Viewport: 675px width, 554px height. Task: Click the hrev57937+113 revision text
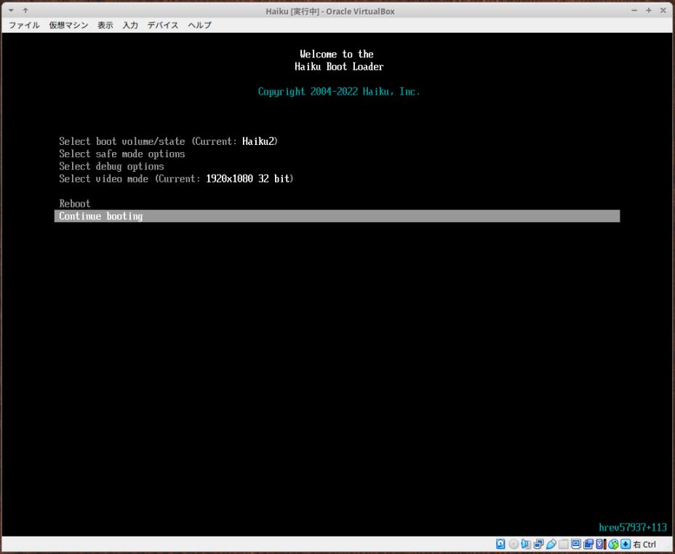pyautogui.click(x=632, y=527)
